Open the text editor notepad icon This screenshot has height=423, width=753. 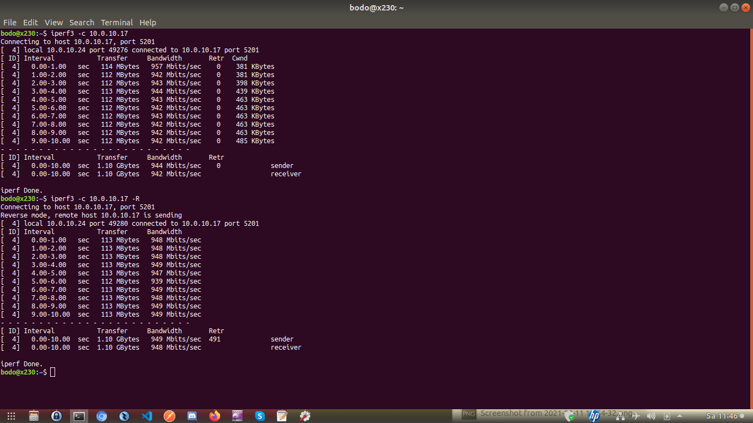click(x=282, y=416)
